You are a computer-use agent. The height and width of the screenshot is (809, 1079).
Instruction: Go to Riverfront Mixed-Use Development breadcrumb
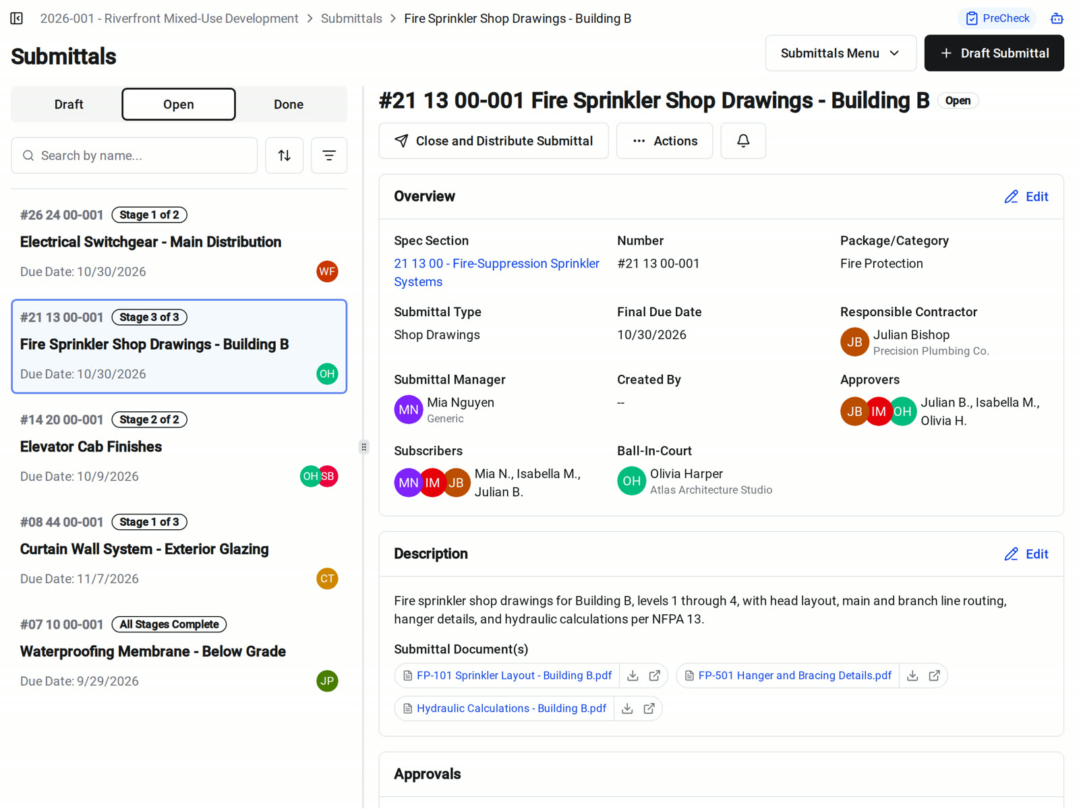tap(169, 18)
